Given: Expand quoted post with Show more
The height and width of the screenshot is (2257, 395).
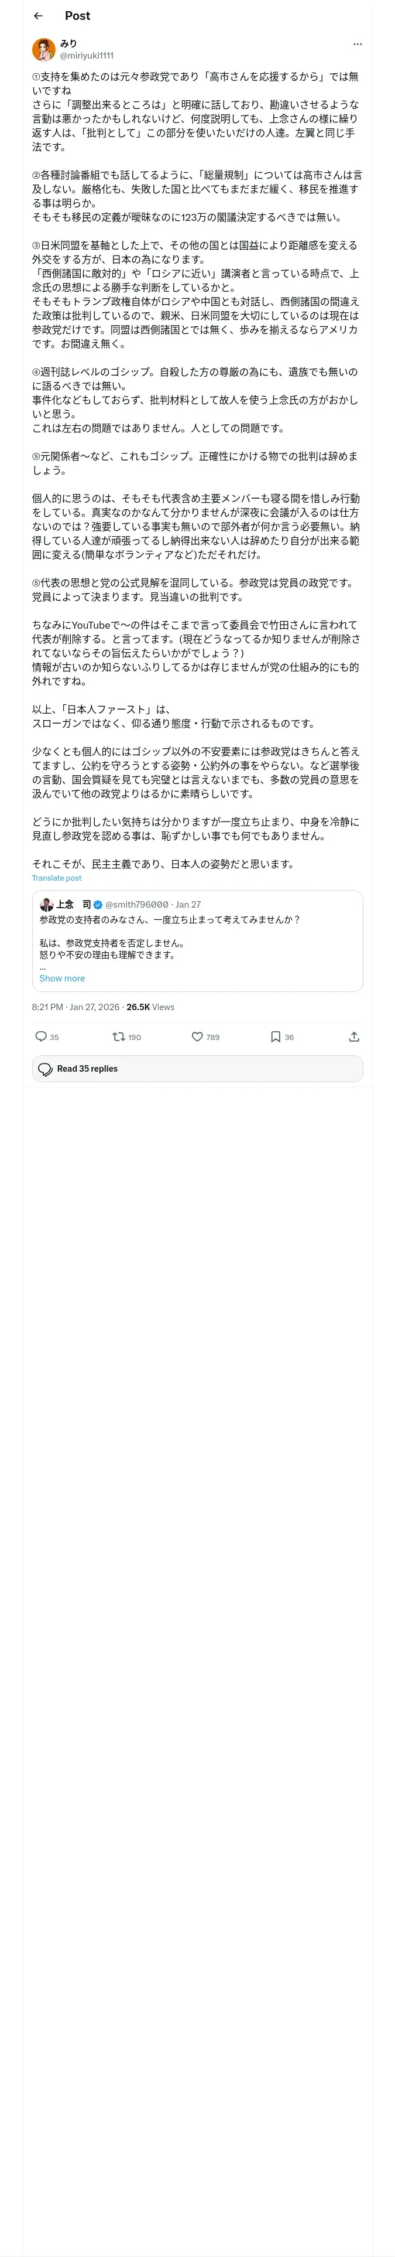Looking at the screenshot, I should tap(62, 978).
